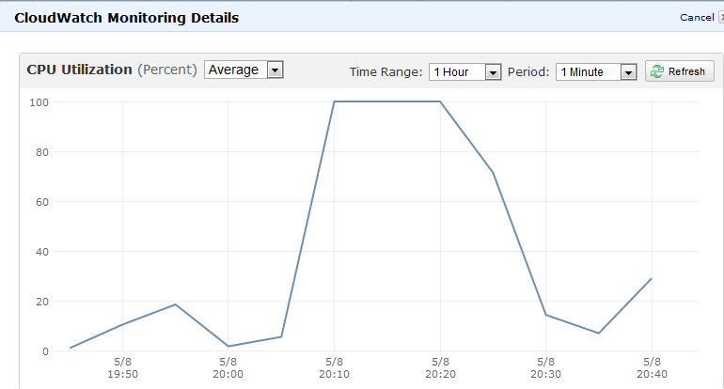Click the Cancel link

pyautogui.click(x=696, y=17)
